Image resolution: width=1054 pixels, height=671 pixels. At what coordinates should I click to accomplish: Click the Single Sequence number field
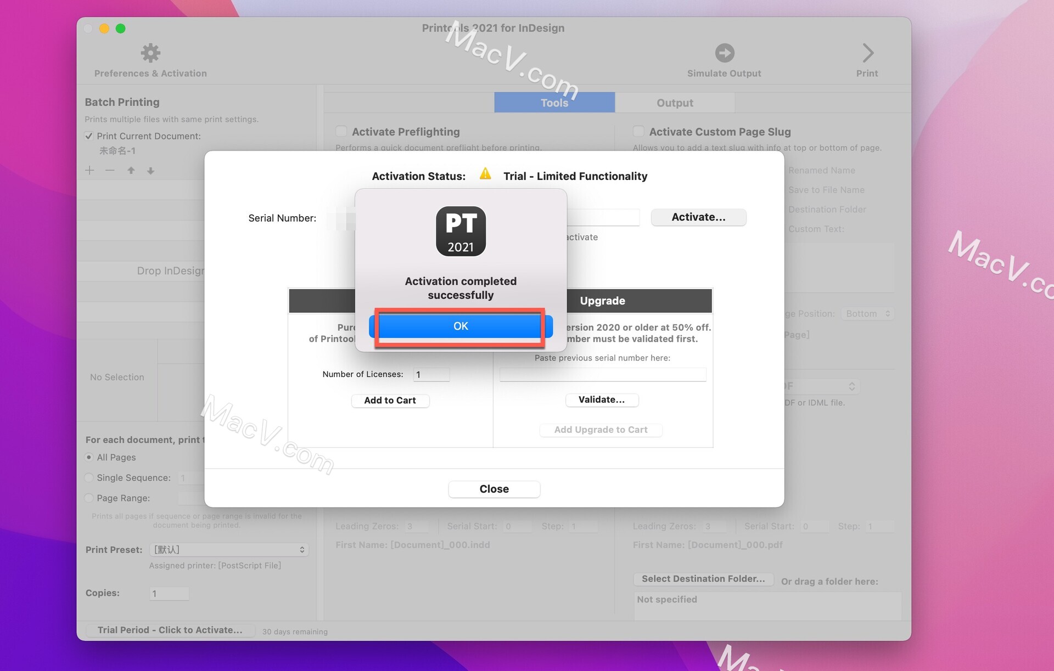pos(191,478)
